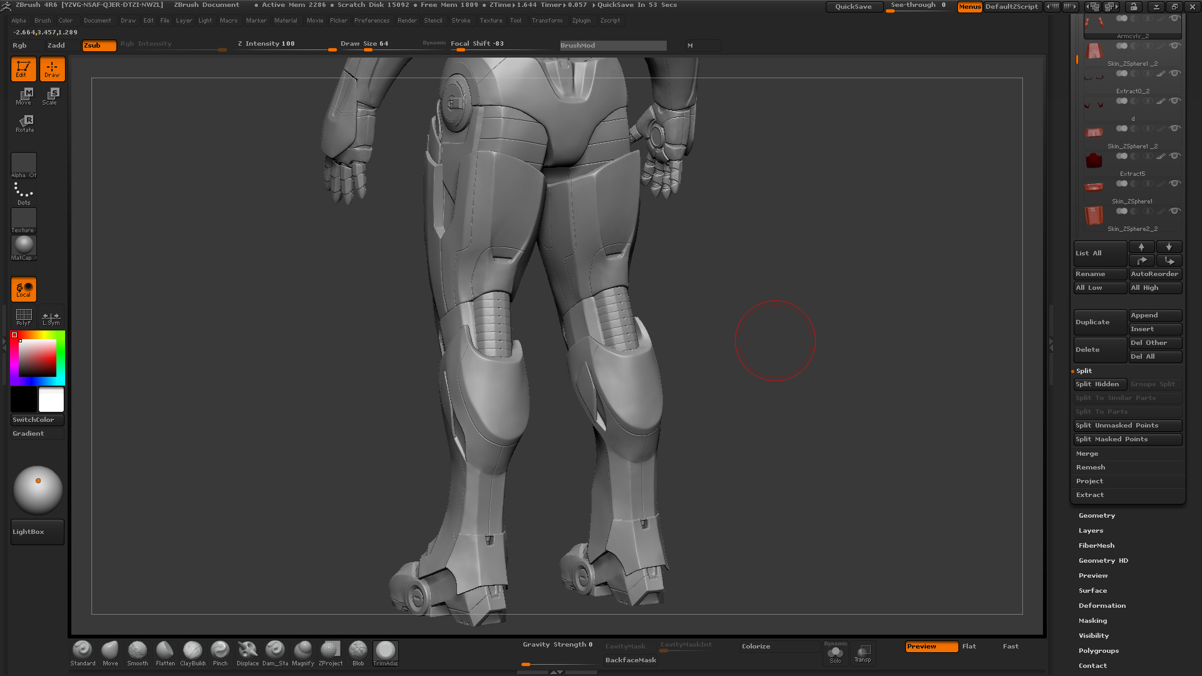Click the Z Intensity slider
Viewport: 1202px width, 676px height.
point(285,45)
